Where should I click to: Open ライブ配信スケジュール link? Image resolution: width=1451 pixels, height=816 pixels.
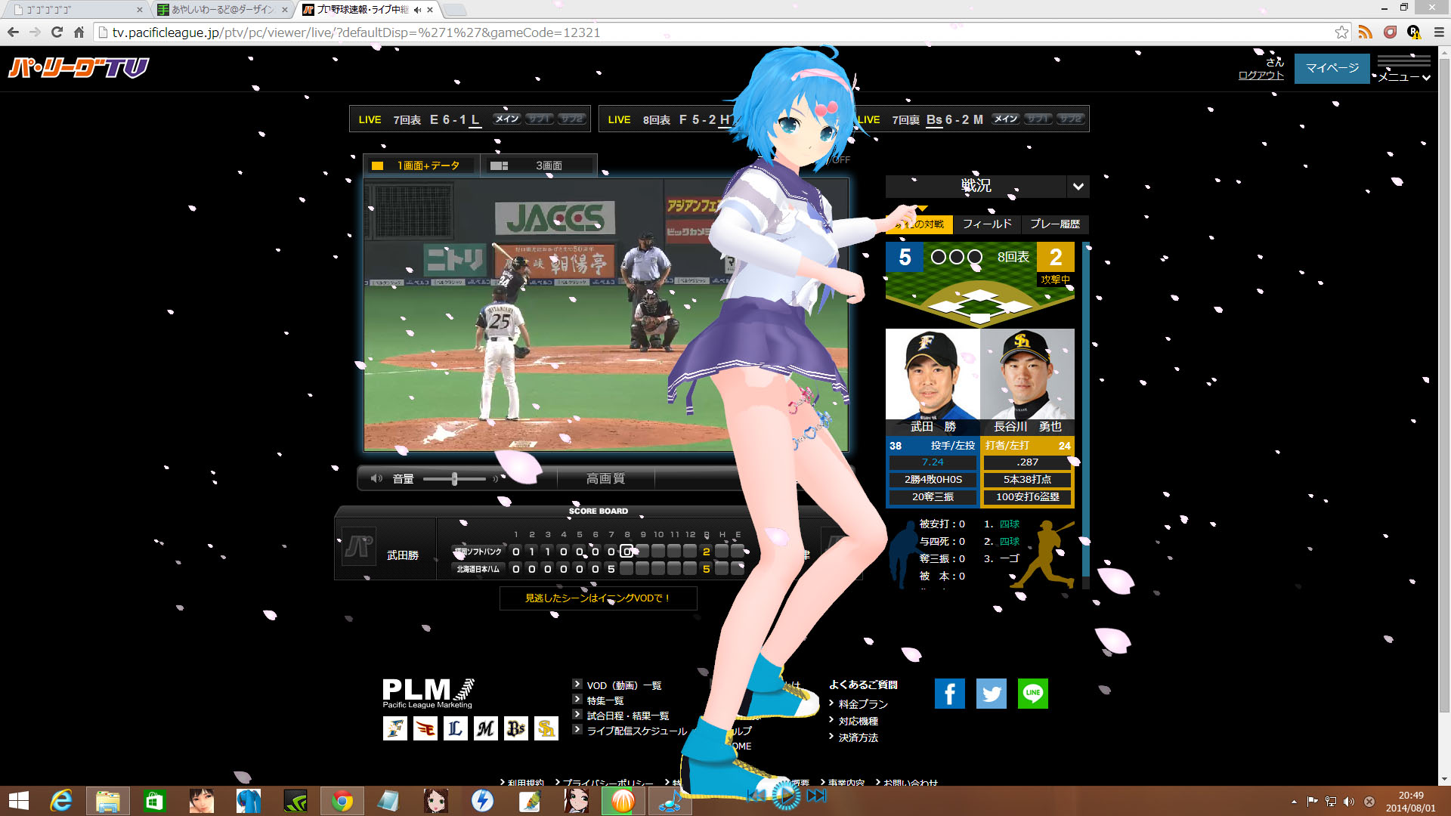point(636,731)
